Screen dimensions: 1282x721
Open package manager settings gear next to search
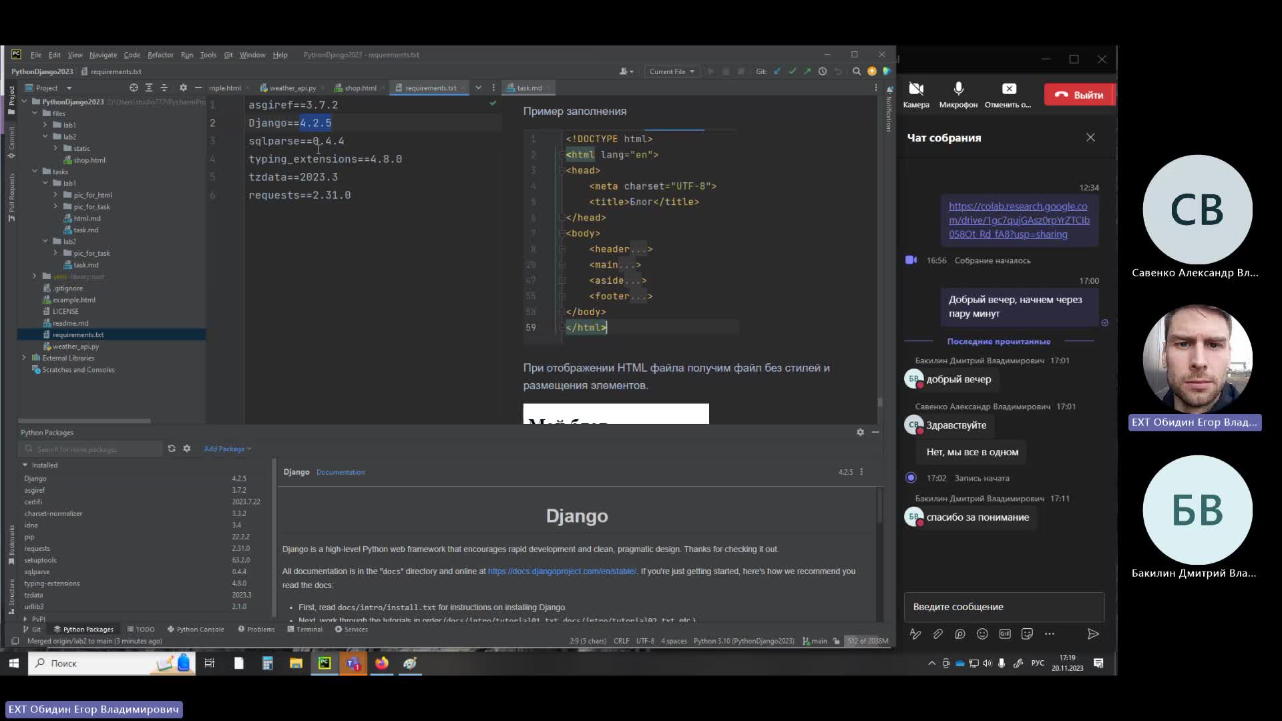[187, 449]
